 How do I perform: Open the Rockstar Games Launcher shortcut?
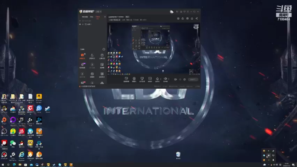click(x=39, y=98)
